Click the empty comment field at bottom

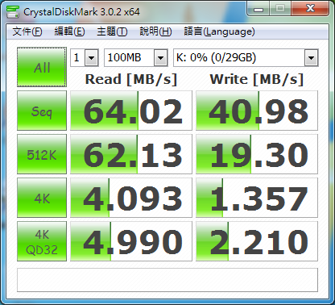coord(167,280)
